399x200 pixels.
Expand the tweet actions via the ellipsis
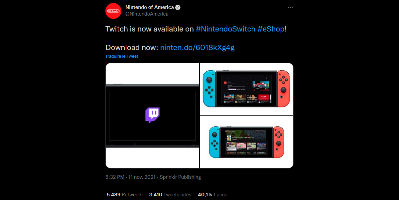[290, 7]
